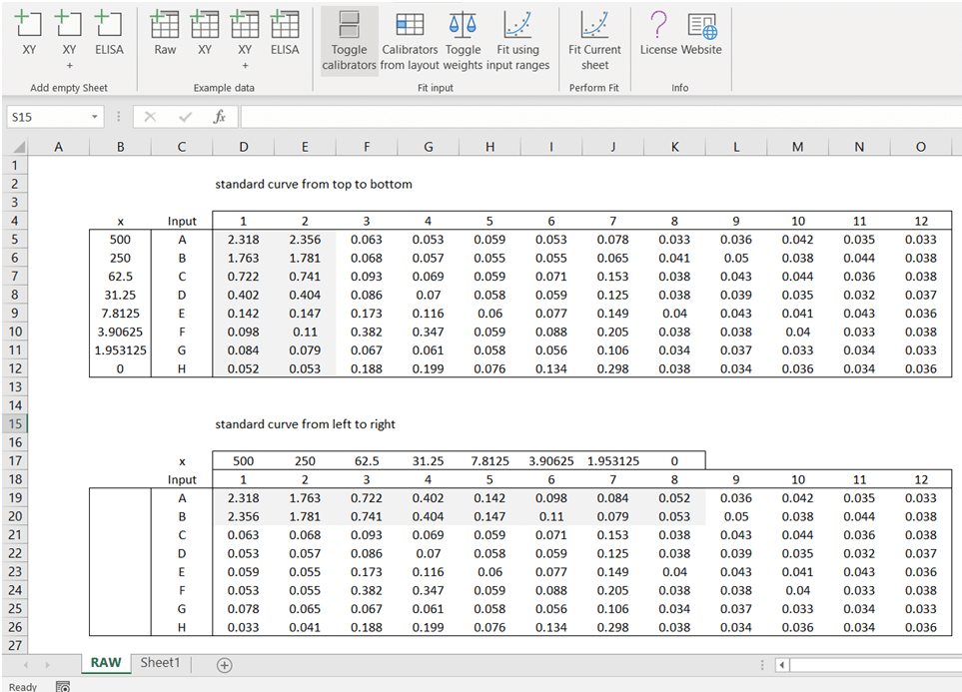Select cell with 'standard curve from top to bottom'
The image size is (962, 692).
314,184
